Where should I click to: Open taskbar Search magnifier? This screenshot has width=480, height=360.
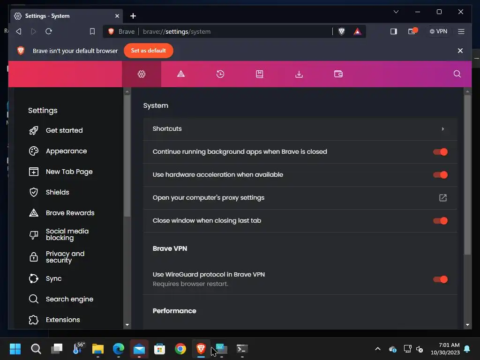[36, 349]
